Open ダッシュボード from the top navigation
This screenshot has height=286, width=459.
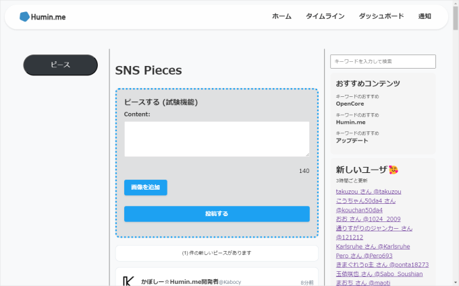click(381, 16)
